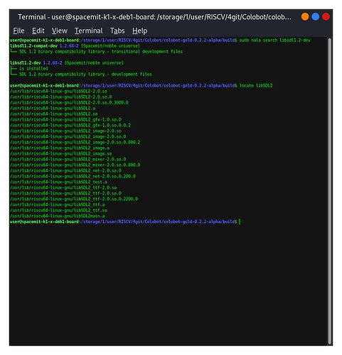342x355 pixels.
Task: Click the path ending libSDL2_net-2.0.so.0
Action: (x=65, y=171)
